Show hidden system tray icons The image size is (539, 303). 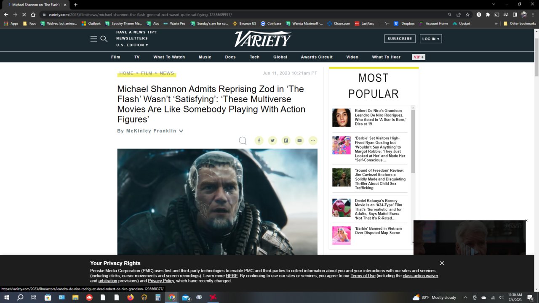click(466, 298)
